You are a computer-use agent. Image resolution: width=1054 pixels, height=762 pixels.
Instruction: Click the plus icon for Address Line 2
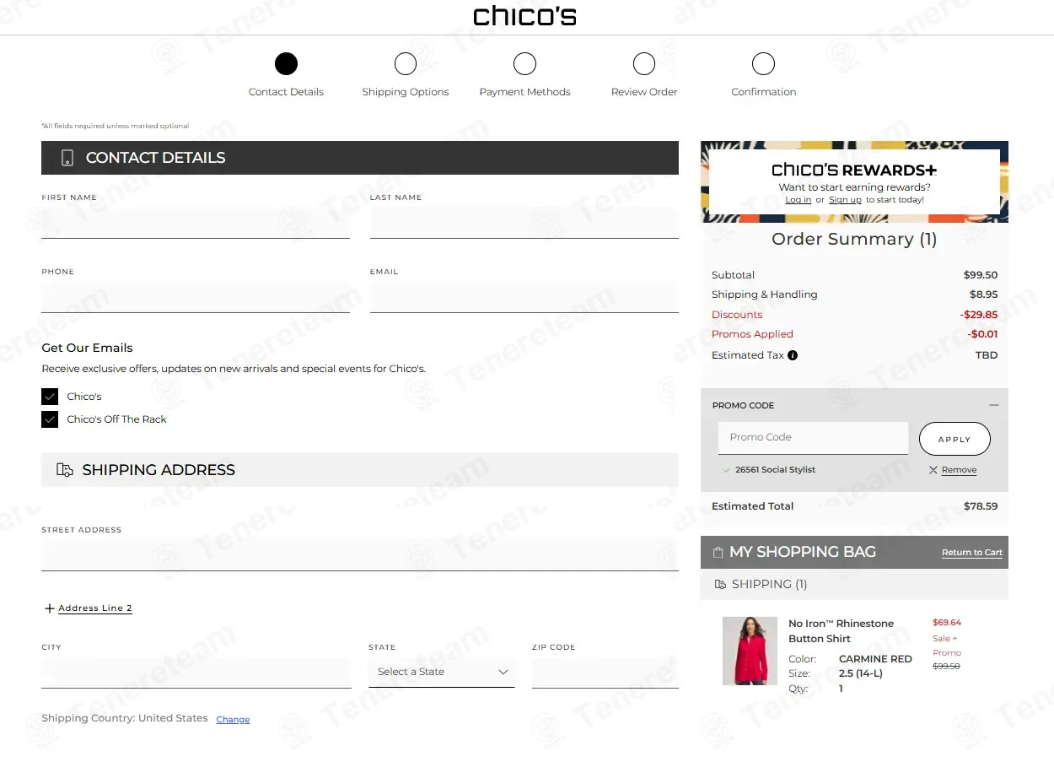coord(50,608)
